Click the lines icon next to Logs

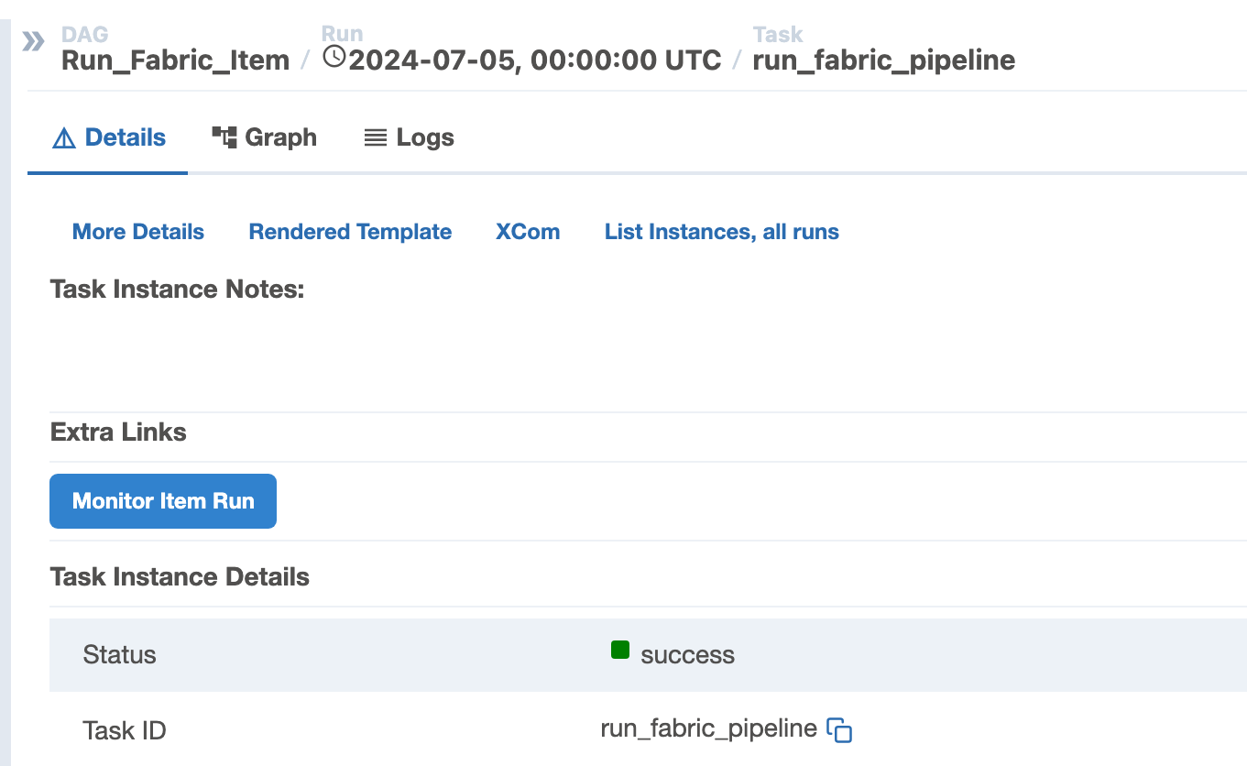376,138
